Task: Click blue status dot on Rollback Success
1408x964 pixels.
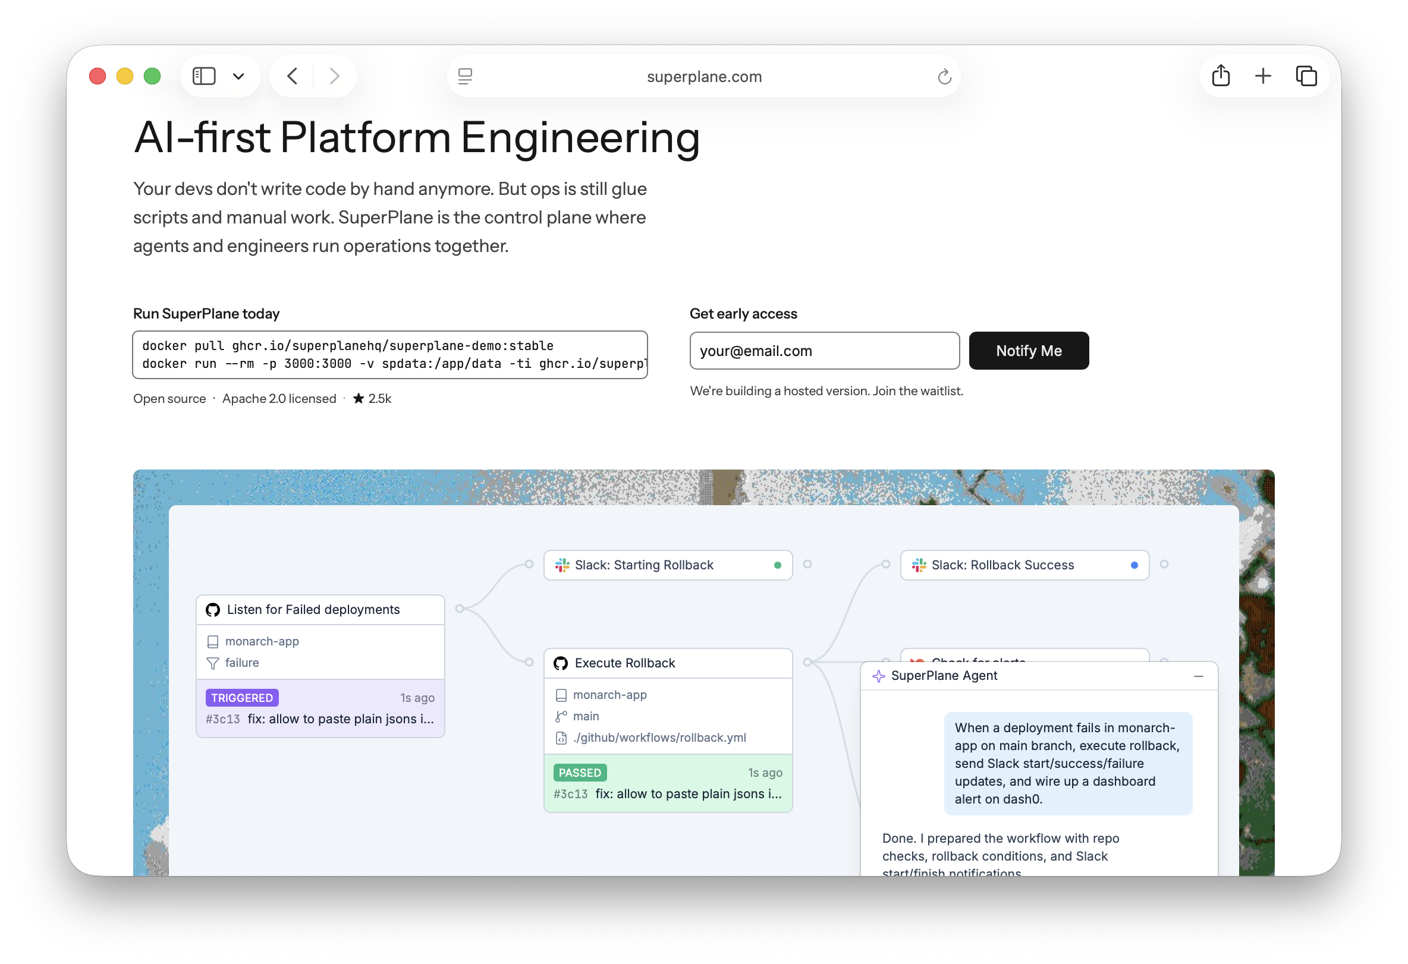Action: (1134, 565)
